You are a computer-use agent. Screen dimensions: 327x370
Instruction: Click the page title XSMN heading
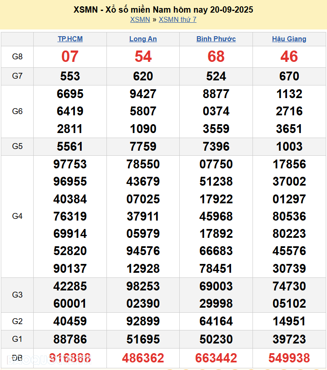(x=163, y=9)
